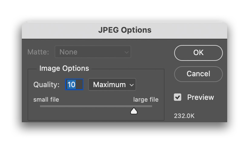
Task: Click the large file label
Action: 146,100
